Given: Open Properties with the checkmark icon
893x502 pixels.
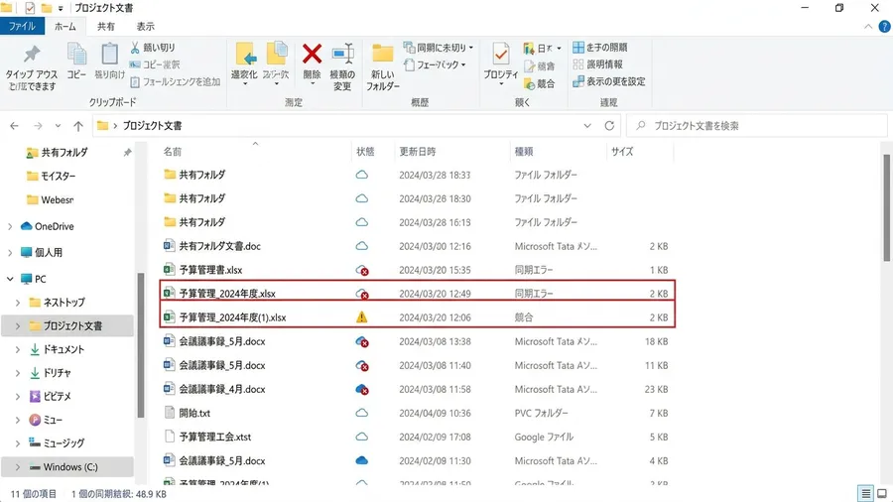Looking at the screenshot, I should [501, 55].
